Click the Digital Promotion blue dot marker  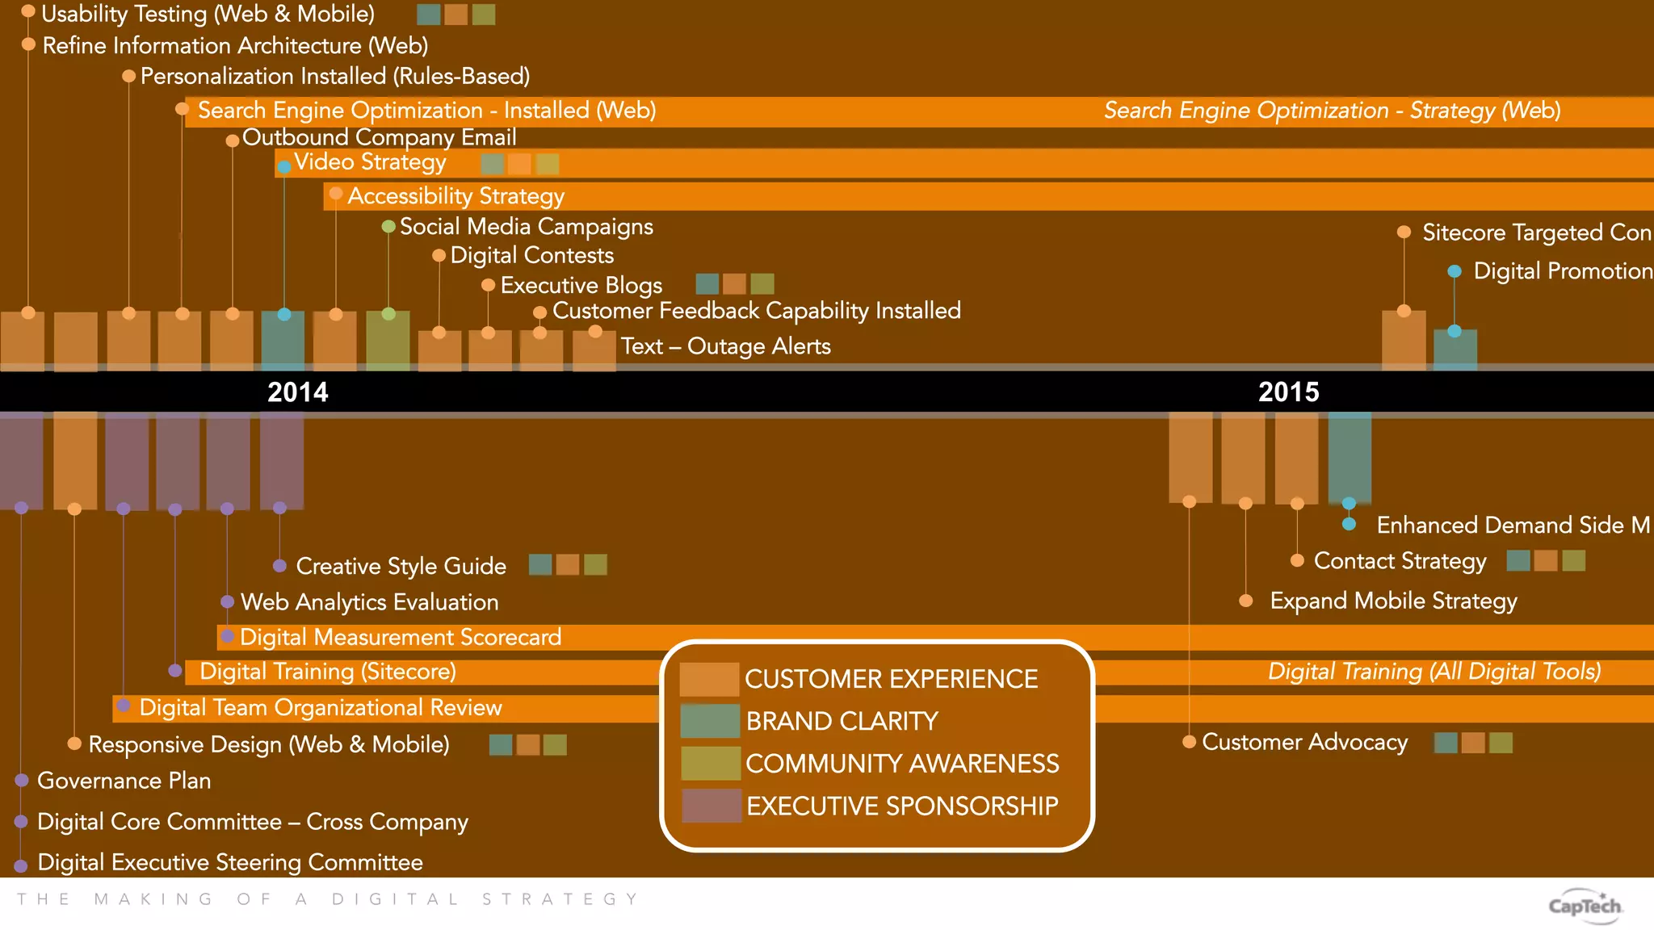pos(1455,271)
